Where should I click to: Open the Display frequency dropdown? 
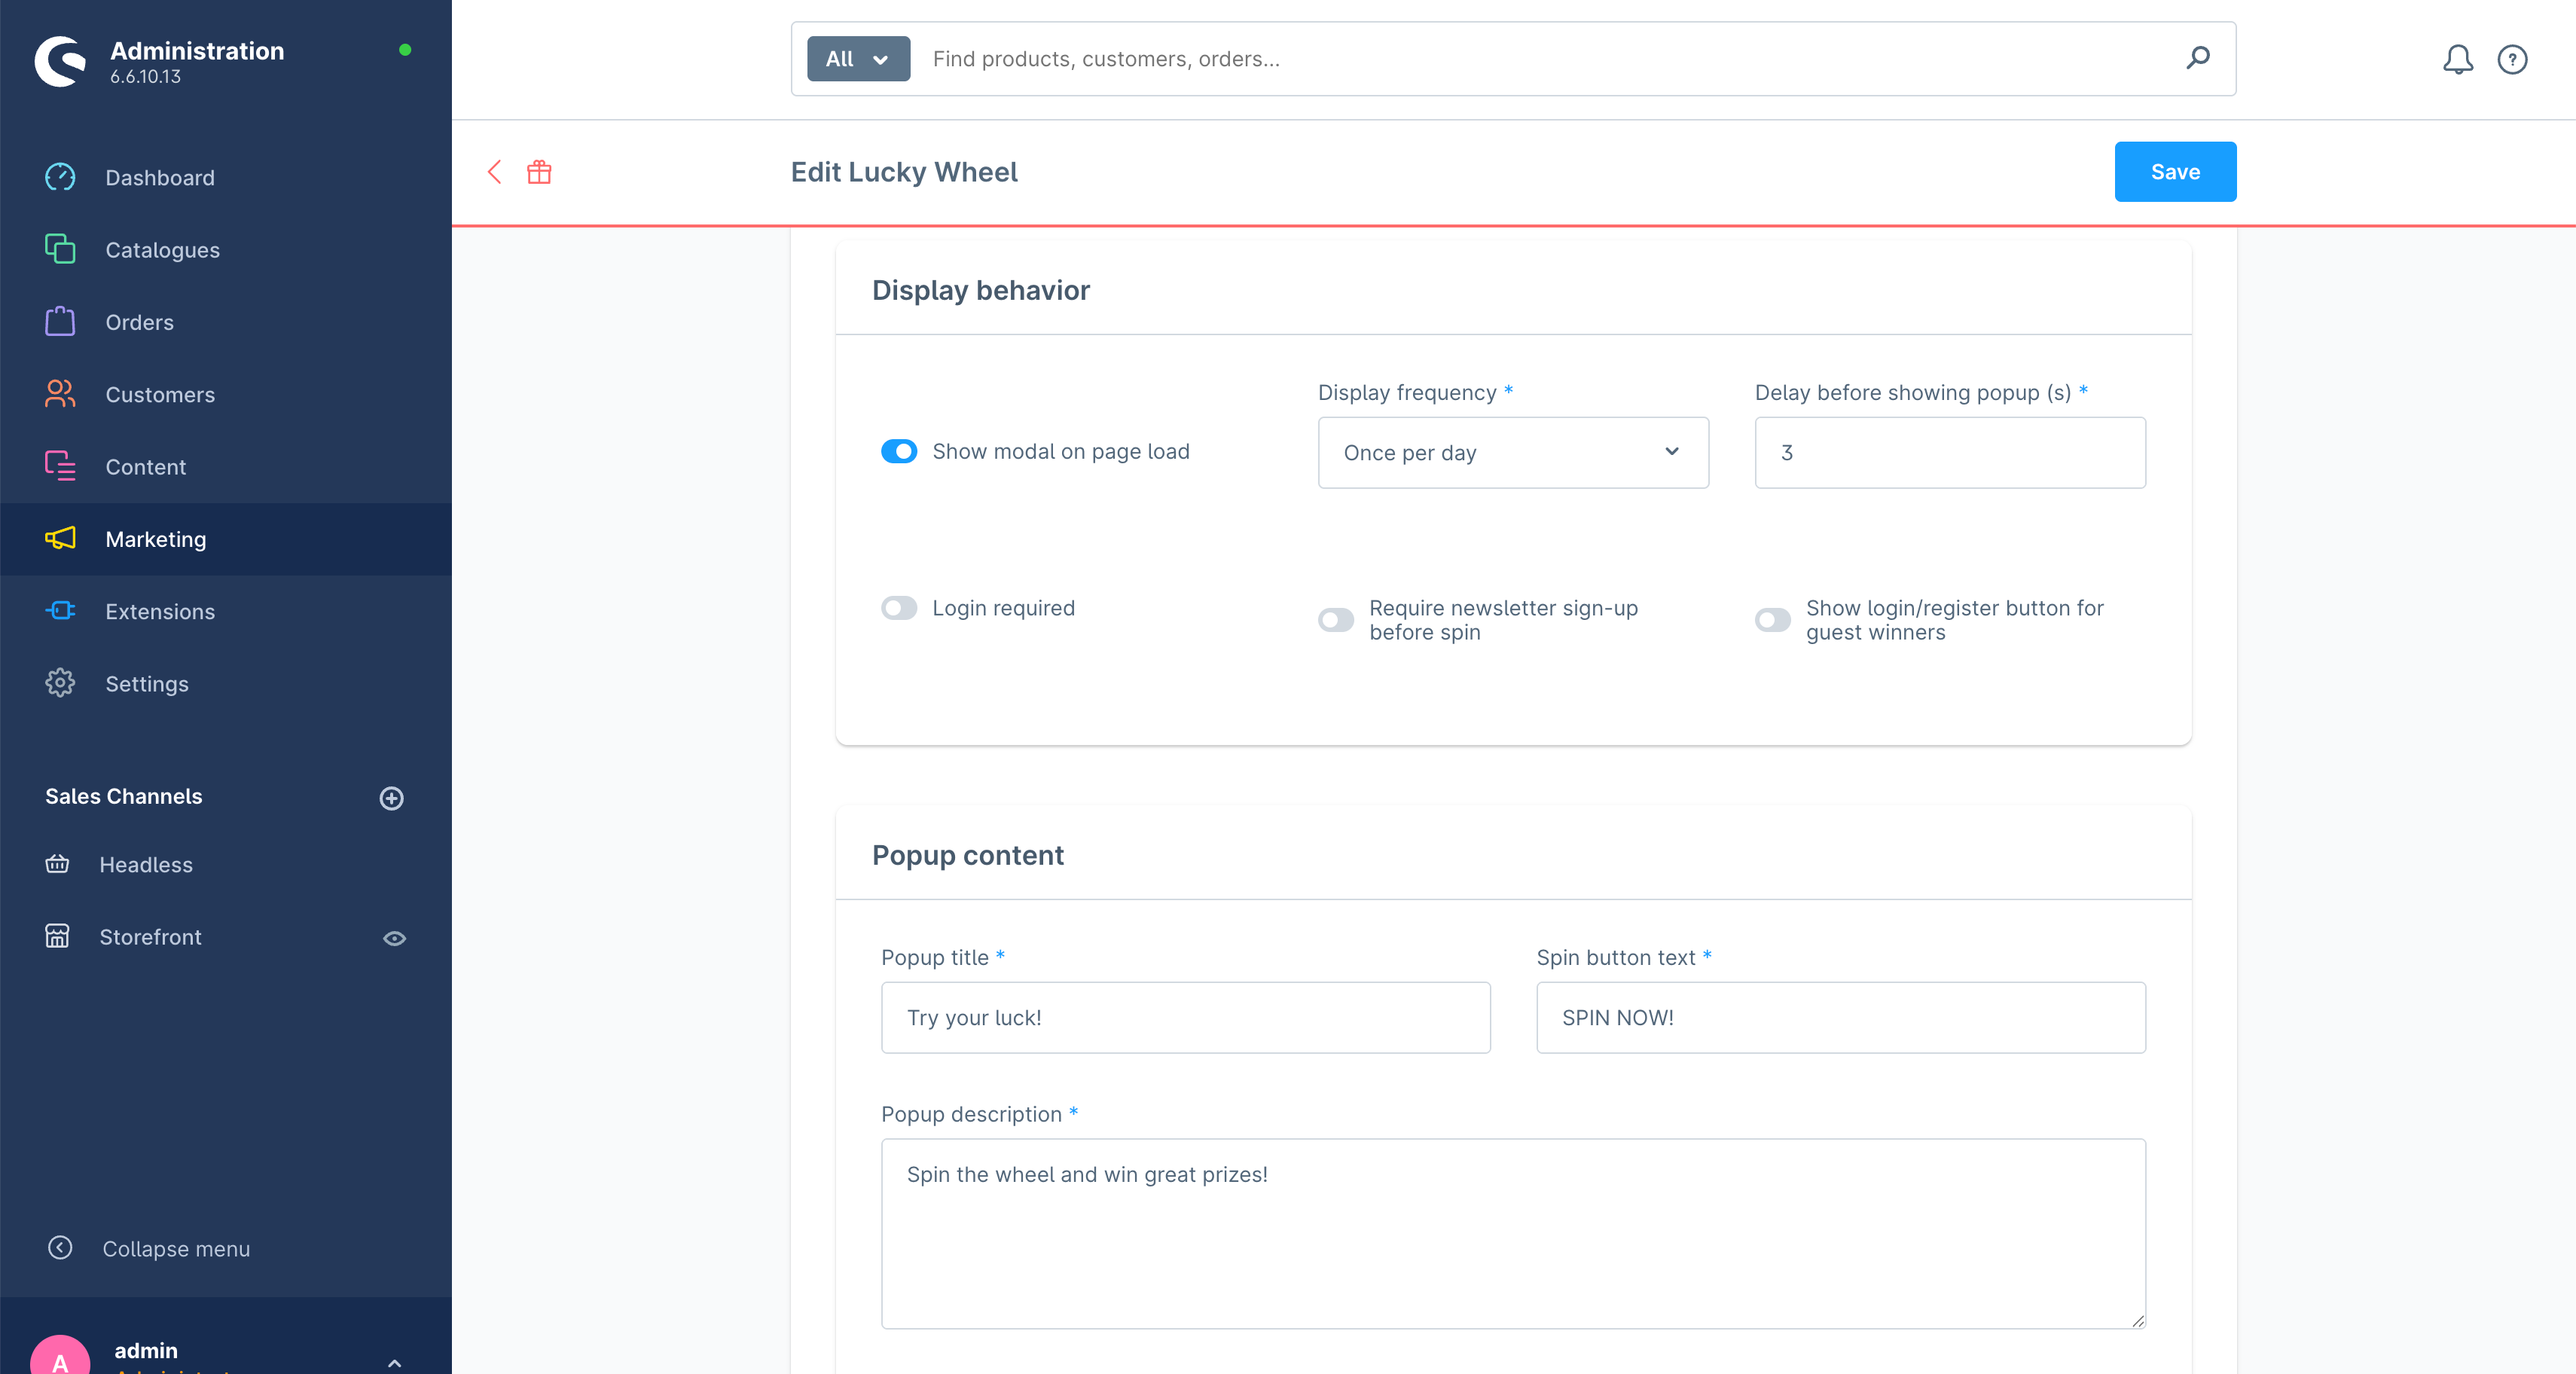[1512, 452]
